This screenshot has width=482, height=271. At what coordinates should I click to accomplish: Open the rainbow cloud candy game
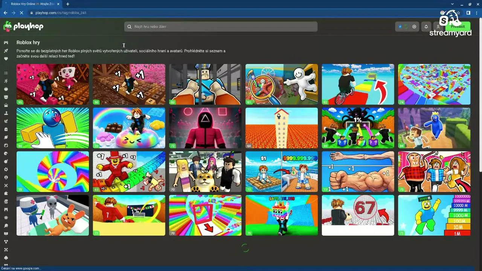pos(129,128)
